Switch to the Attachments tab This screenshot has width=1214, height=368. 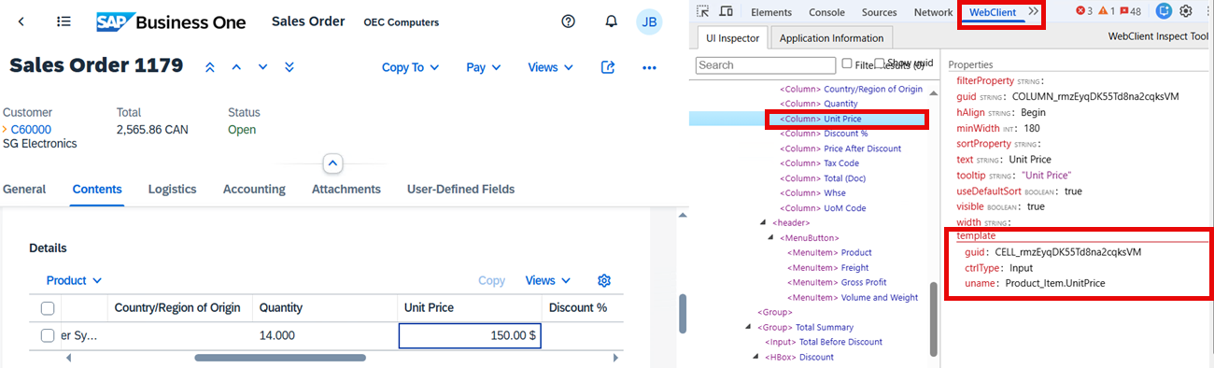pyautogui.click(x=346, y=189)
